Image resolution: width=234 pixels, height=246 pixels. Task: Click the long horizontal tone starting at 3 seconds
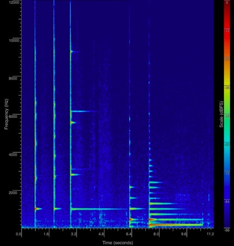pyautogui.click(x=99, y=209)
